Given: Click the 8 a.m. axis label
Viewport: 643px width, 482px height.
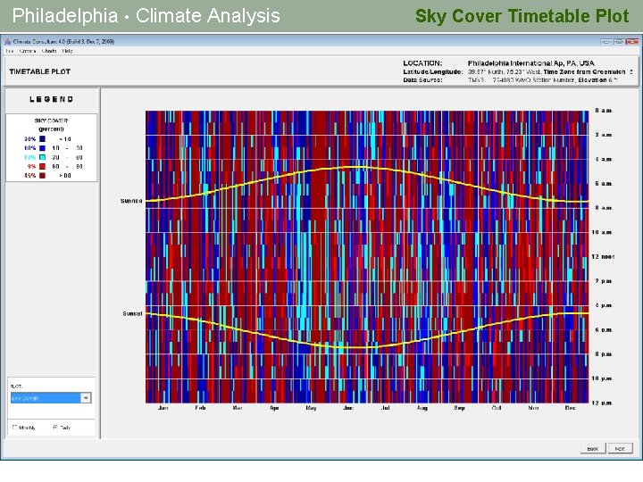Looking at the screenshot, I should 604,208.
